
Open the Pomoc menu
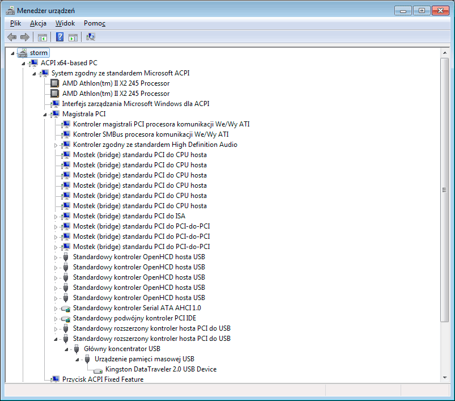coord(95,23)
